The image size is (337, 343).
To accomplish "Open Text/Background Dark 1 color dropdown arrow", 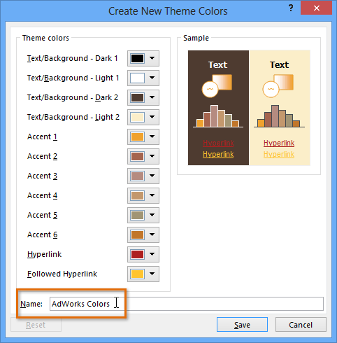I will tap(152, 58).
